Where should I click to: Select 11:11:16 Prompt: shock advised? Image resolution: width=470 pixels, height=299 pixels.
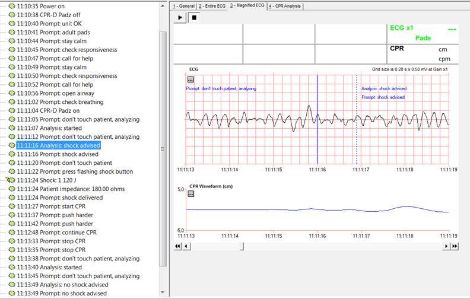[x=58, y=154]
